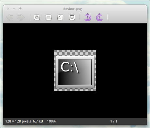Zoom out with the minus toolbar button
Screen dimensions: 150x128
[x=49, y=17]
